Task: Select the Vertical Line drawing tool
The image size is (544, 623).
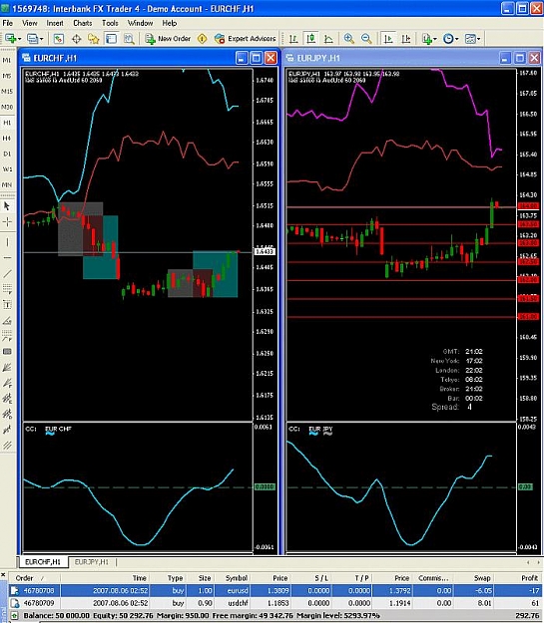Action: [7, 242]
